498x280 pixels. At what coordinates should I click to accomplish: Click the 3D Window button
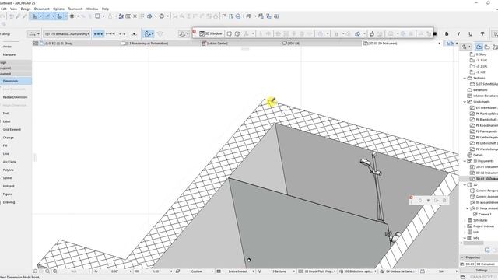(211, 33)
